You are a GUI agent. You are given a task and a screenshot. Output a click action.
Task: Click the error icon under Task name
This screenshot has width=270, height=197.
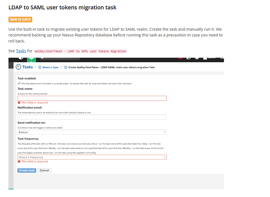point(19,102)
